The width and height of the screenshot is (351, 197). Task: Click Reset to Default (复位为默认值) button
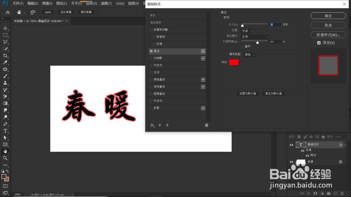coord(273,93)
